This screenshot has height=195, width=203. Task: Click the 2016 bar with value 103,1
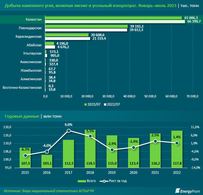[47, 161]
